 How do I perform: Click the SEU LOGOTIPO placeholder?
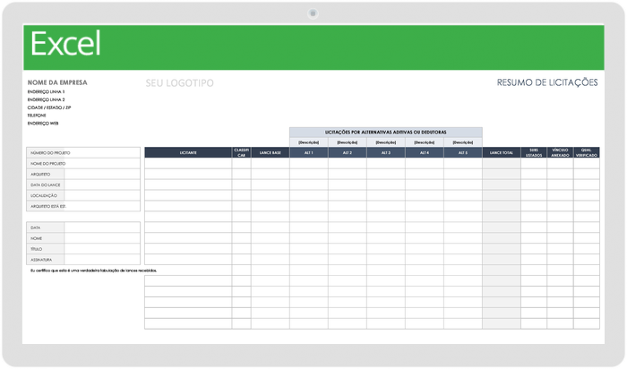pos(179,83)
